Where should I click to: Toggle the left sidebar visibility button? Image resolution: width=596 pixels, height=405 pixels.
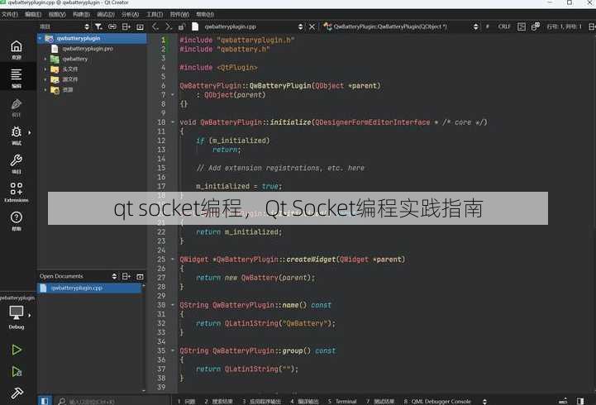tap(45, 401)
